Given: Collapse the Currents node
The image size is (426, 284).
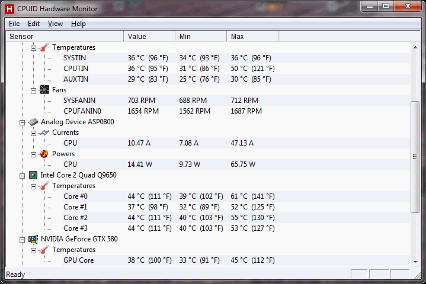Looking at the screenshot, I should [33, 133].
